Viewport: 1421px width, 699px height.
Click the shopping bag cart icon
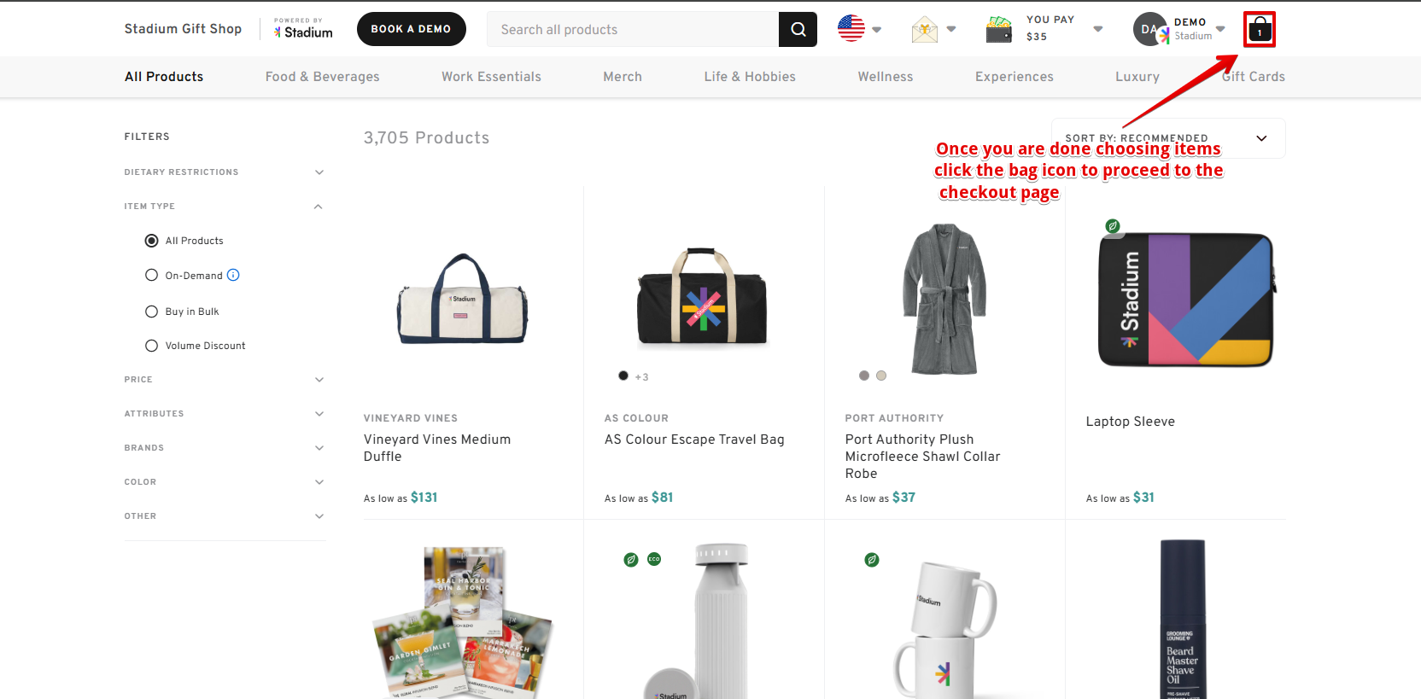click(1260, 30)
